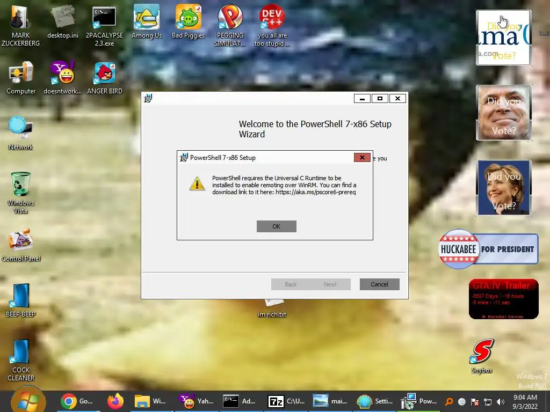Open the MARK ZUCKERBERG desktop icon
This screenshot has width=550, height=412.
pyautogui.click(x=20, y=25)
